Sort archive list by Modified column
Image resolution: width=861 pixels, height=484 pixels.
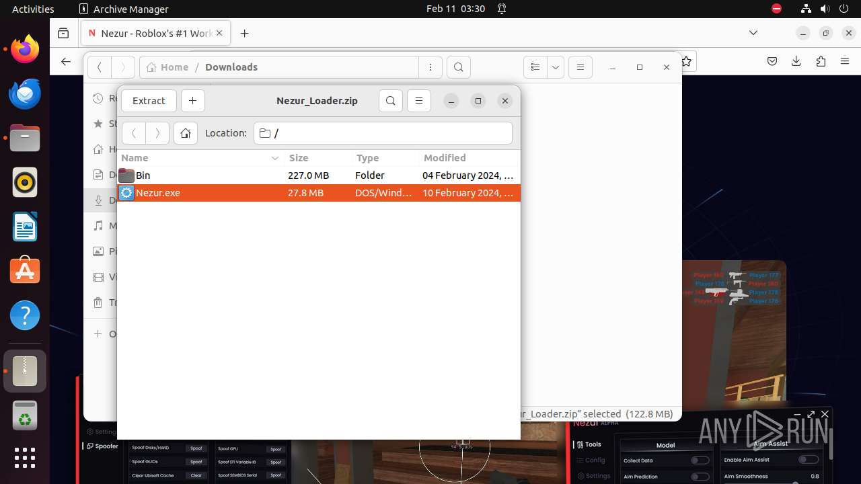coord(469,158)
